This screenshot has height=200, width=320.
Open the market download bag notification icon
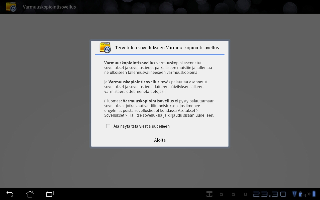tap(245, 194)
